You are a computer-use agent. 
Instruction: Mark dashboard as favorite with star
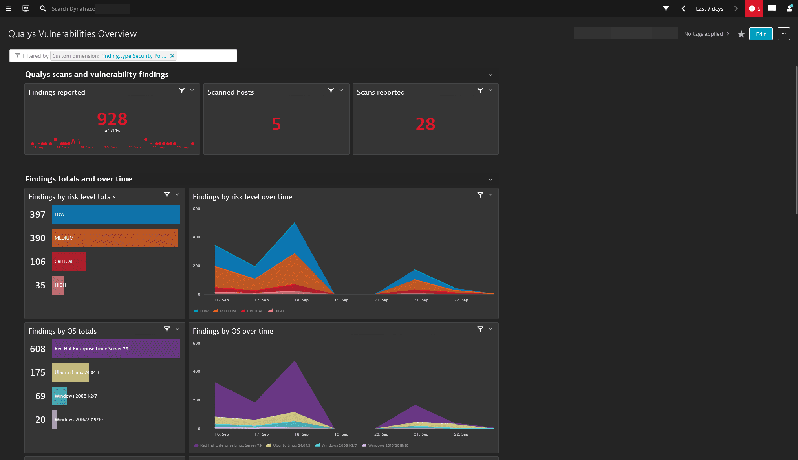pos(741,34)
